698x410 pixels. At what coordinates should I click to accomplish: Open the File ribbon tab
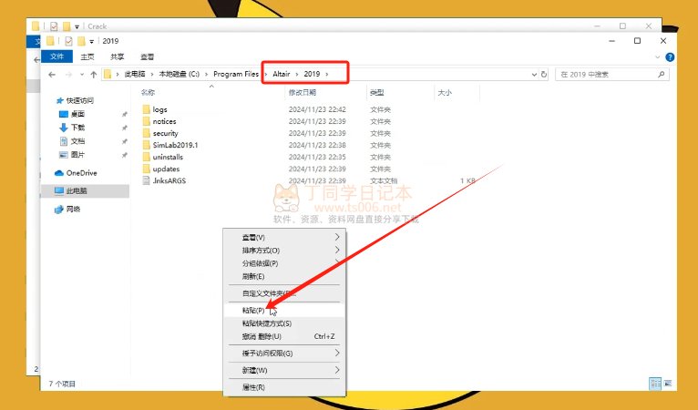56,56
